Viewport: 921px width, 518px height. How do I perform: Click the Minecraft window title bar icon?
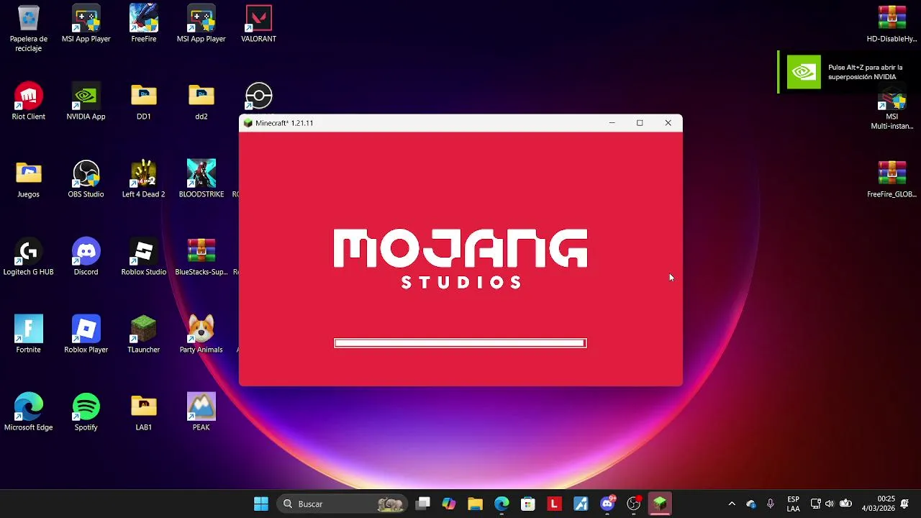pyautogui.click(x=248, y=123)
